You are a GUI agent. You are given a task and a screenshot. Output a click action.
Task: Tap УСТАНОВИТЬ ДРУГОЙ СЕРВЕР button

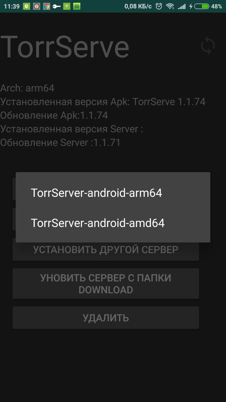click(x=106, y=249)
